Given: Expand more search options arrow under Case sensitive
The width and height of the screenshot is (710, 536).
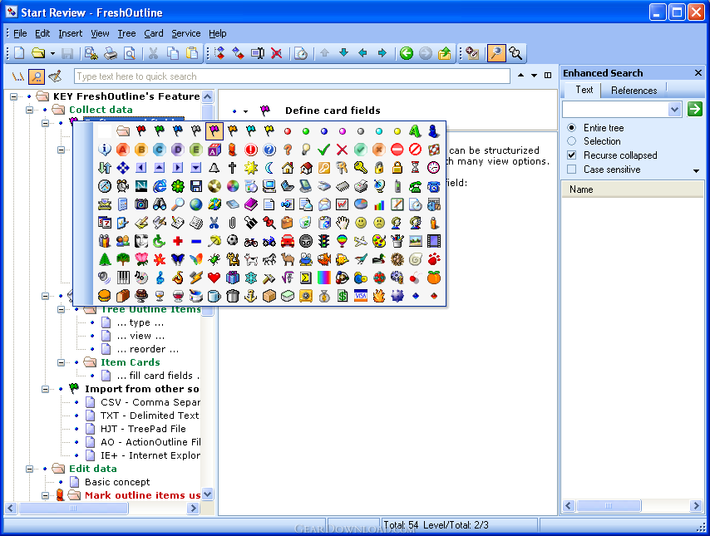Looking at the screenshot, I should [x=696, y=170].
